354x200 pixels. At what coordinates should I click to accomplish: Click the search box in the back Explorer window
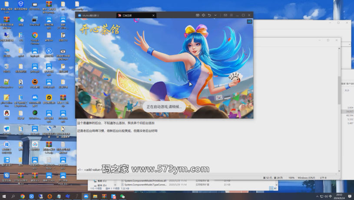coord(348,84)
